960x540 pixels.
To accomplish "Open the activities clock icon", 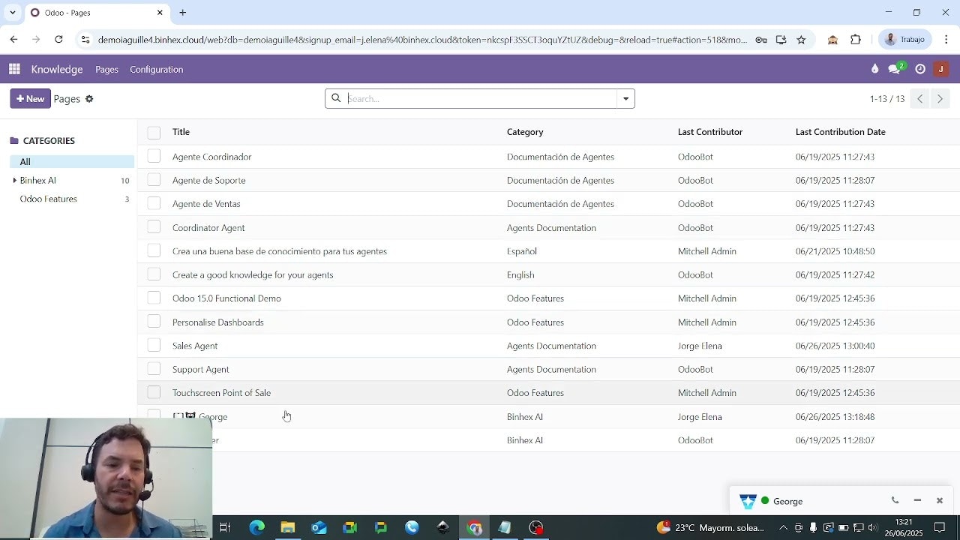I will [x=920, y=69].
